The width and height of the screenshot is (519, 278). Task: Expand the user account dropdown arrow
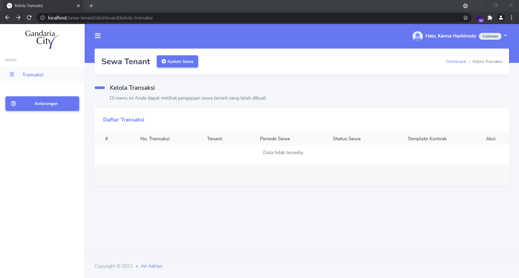tap(506, 36)
